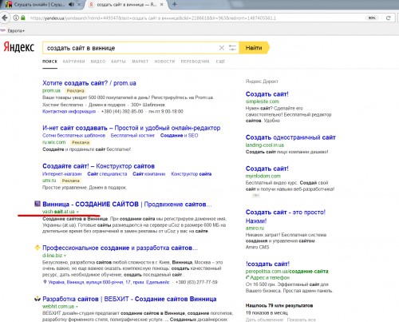The height and width of the screenshot is (322, 399).
Task: Open Создать одностраничный сайт ad
Action: pyautogui.click(x=290, y=137)
